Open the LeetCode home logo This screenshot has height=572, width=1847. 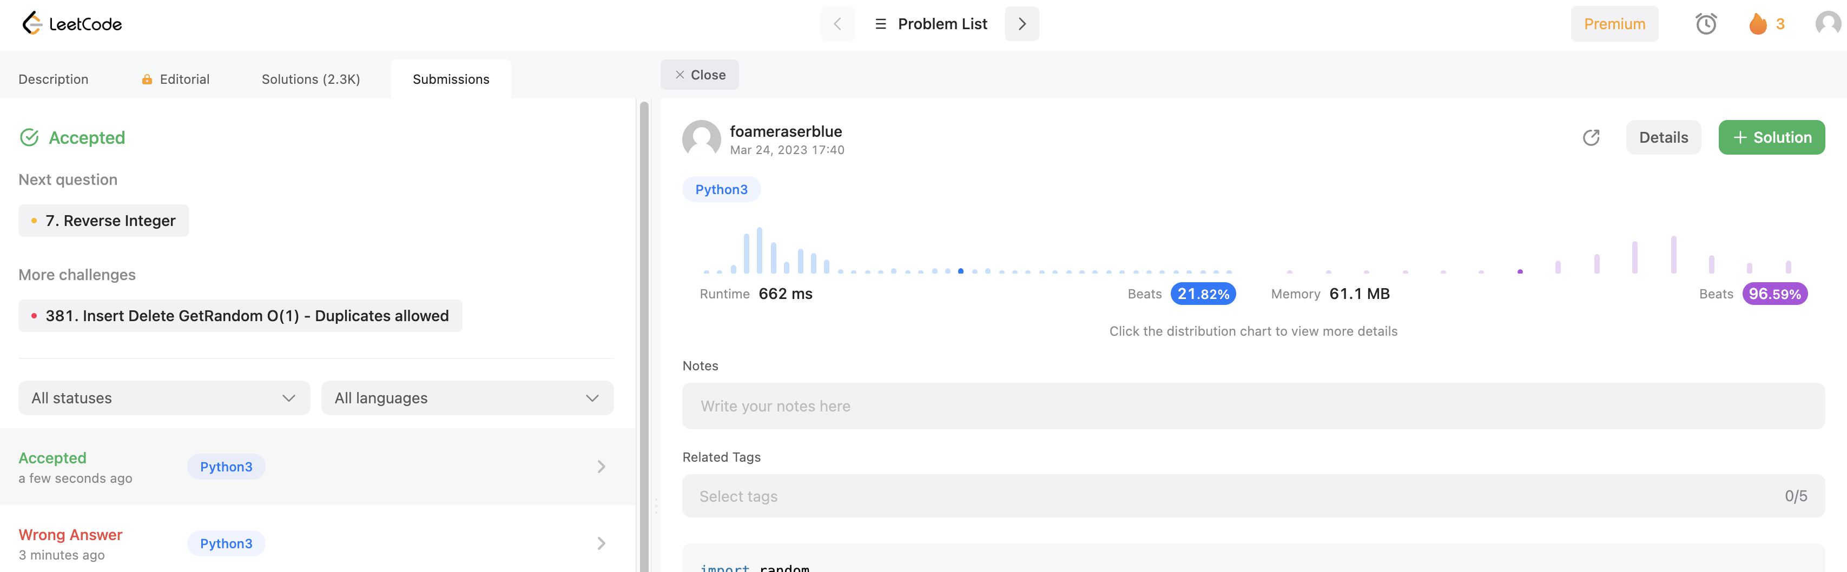[x=72, y=24]
